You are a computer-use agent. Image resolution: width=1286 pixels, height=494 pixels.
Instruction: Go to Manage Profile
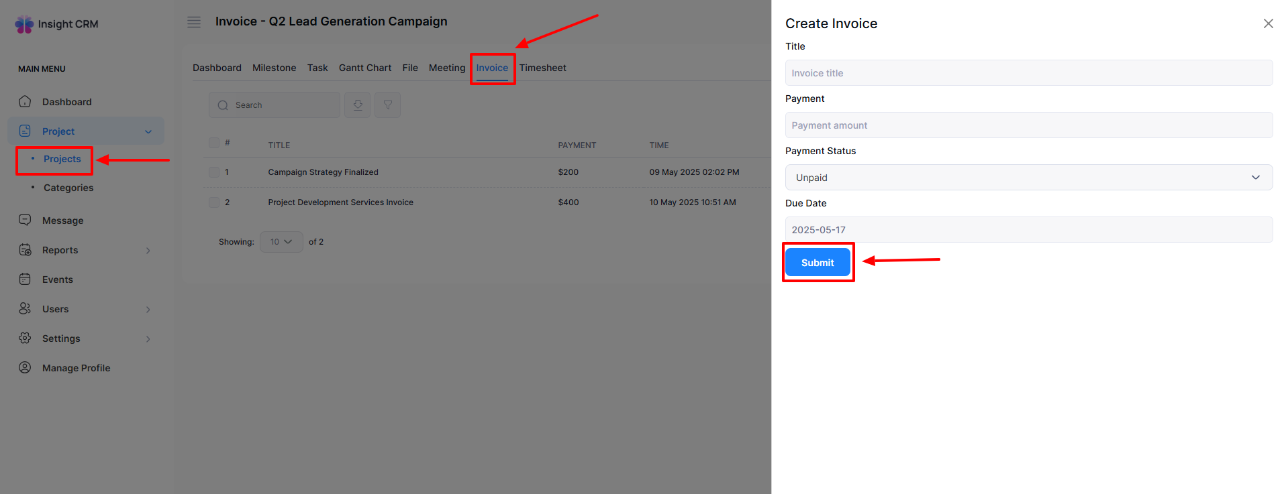[x=76, y=368]
